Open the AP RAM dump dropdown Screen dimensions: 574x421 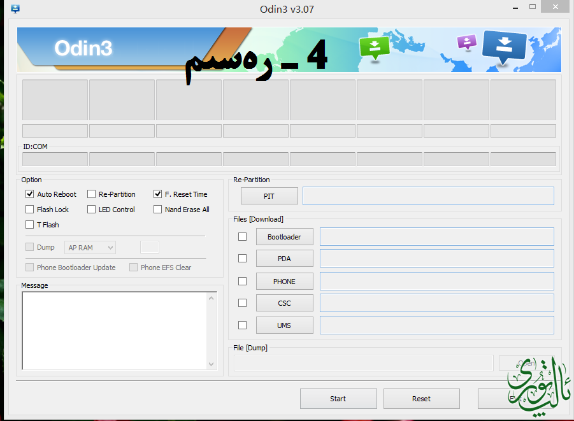[90, 248]
